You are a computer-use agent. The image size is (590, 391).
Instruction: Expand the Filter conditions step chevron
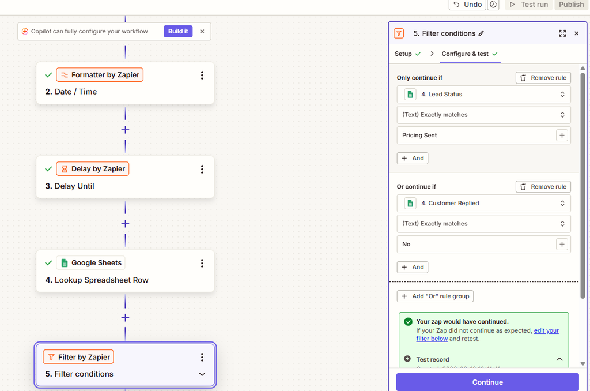pos(202,374)
